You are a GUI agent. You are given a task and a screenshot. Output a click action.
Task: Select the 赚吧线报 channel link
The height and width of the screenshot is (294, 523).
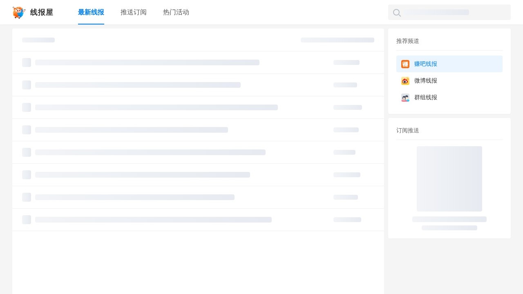click(449, 64)
